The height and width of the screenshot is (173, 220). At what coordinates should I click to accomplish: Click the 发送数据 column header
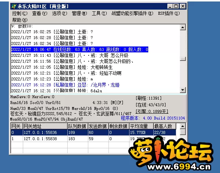click(x=98, y=126)
